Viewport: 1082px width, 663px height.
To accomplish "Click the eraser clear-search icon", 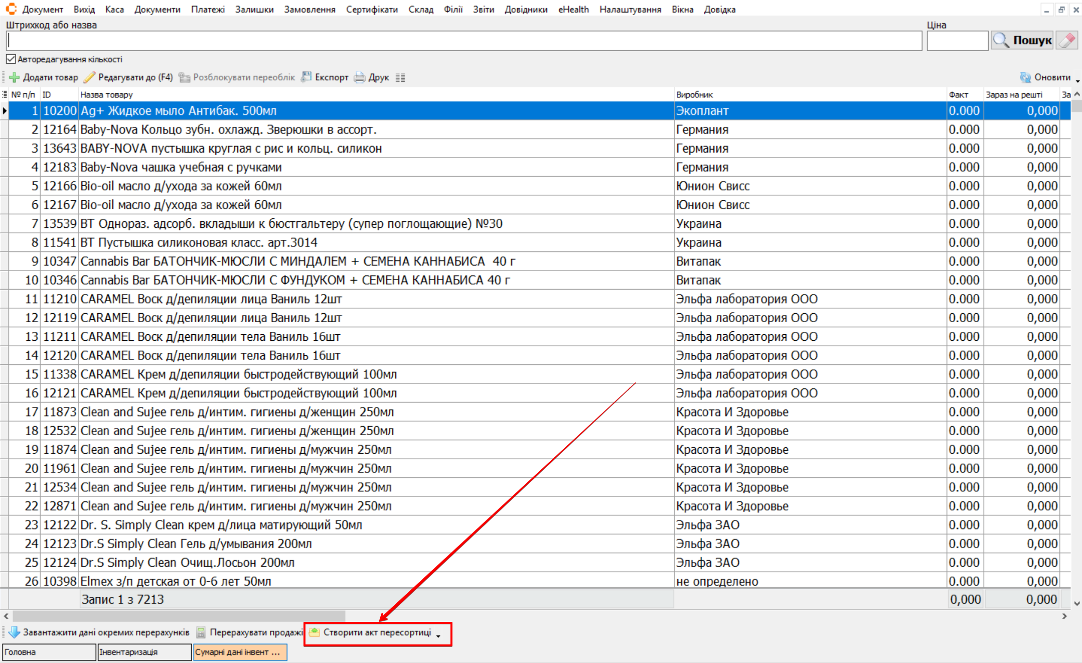I will (x=1067, y=40).
